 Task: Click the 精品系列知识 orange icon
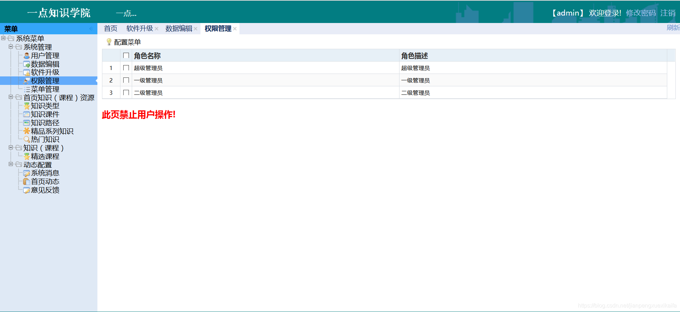click(27, 131)
